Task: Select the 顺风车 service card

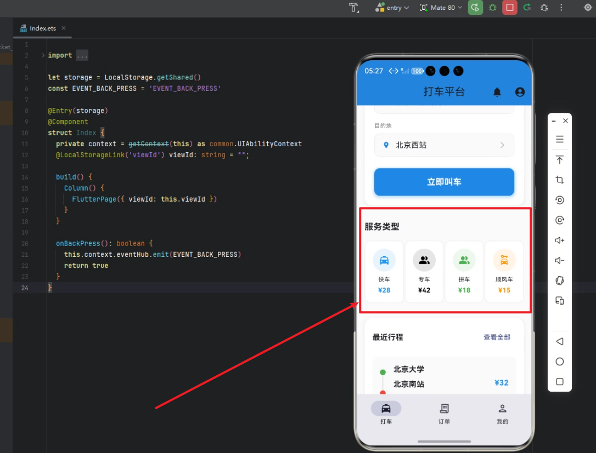Action: point(504,272)
